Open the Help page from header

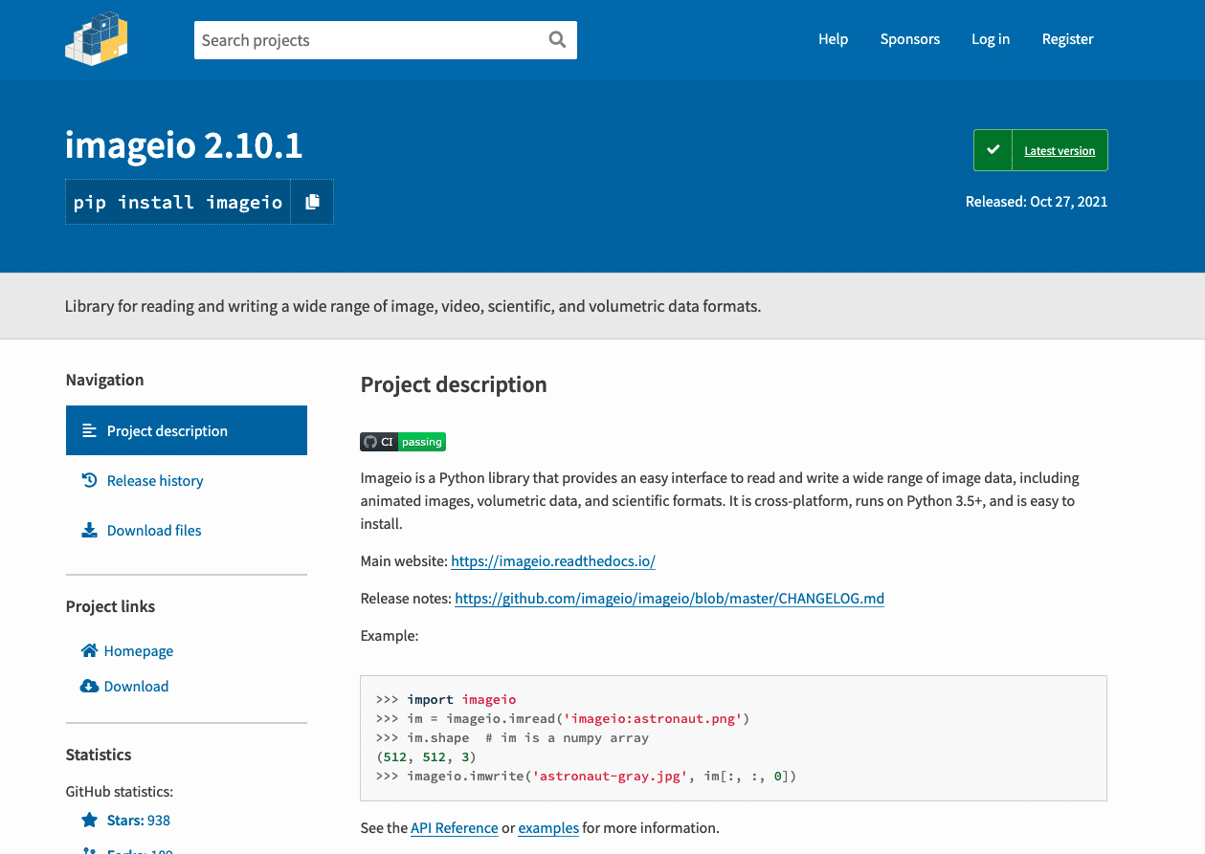[833, 39]
